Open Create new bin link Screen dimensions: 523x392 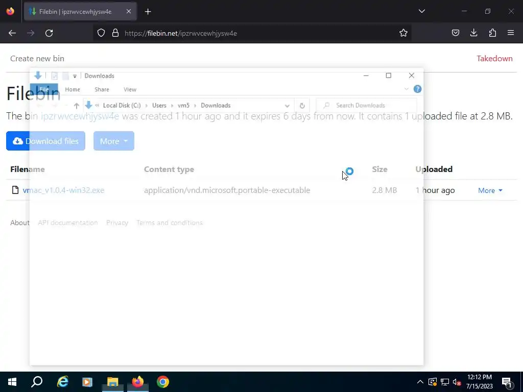37,58
